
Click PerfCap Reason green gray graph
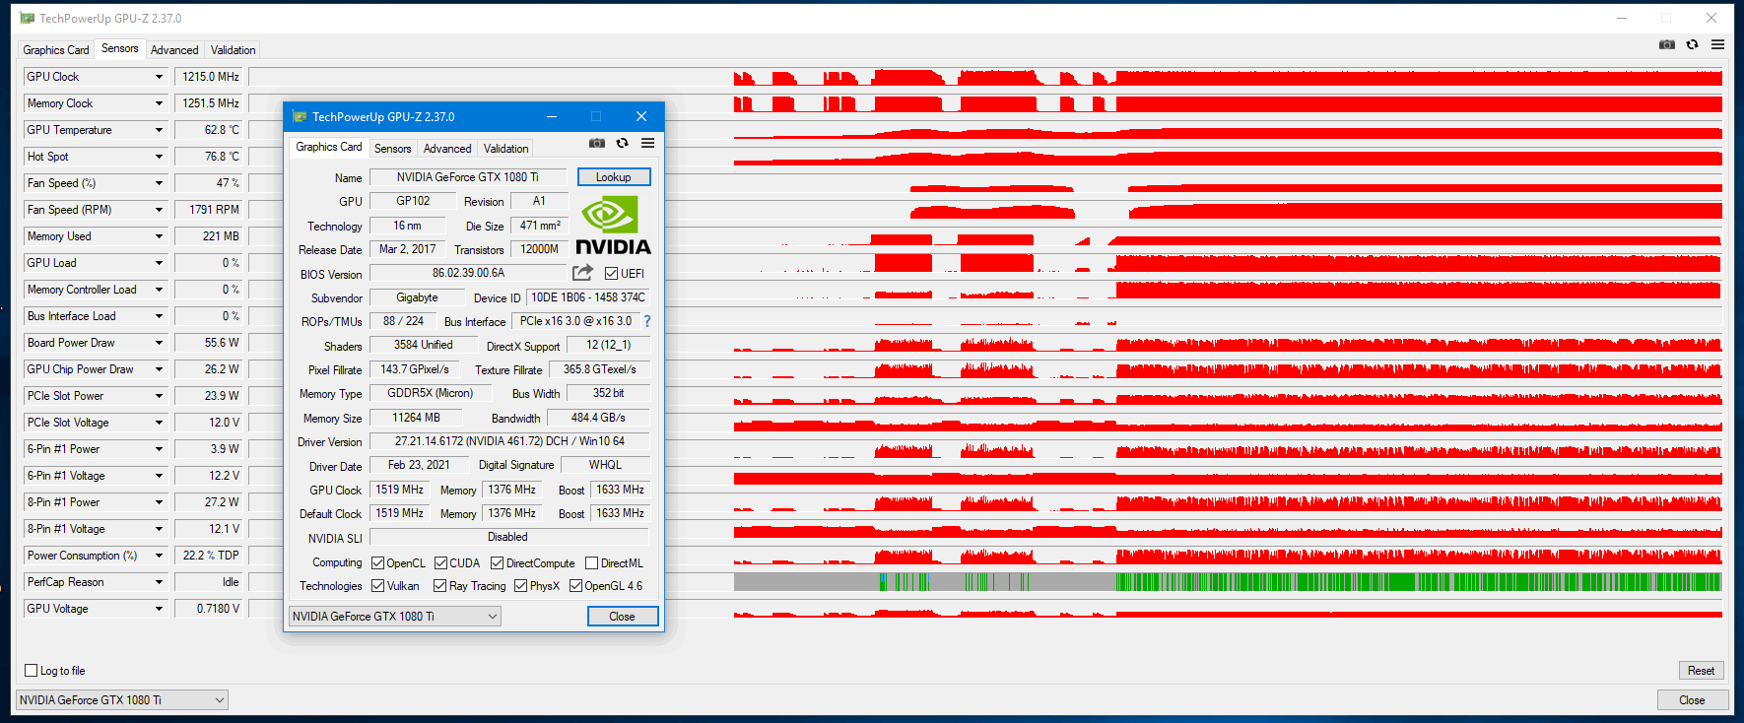[x=986, y=582]
